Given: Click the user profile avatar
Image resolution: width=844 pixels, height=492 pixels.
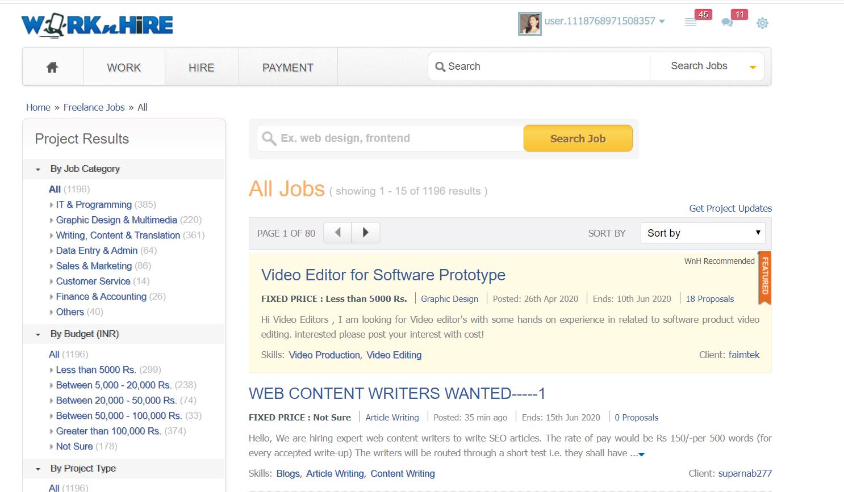Looking at the screenshot, I should (x=530, y=24).
